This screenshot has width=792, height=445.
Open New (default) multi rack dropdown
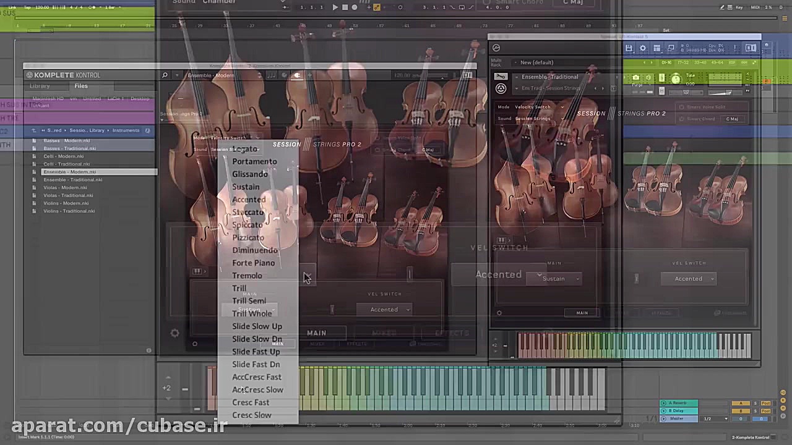(x=536, y=62)
